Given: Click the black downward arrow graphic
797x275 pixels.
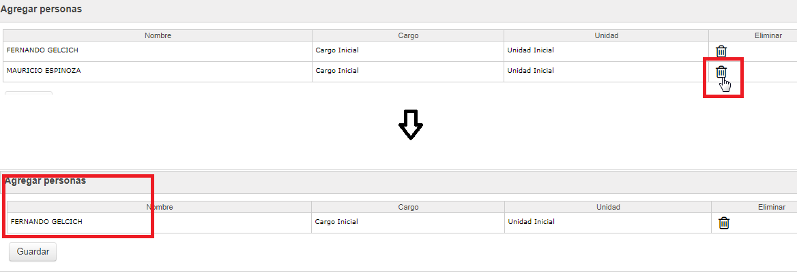Looking at the screenshot, I should (410, 125).
